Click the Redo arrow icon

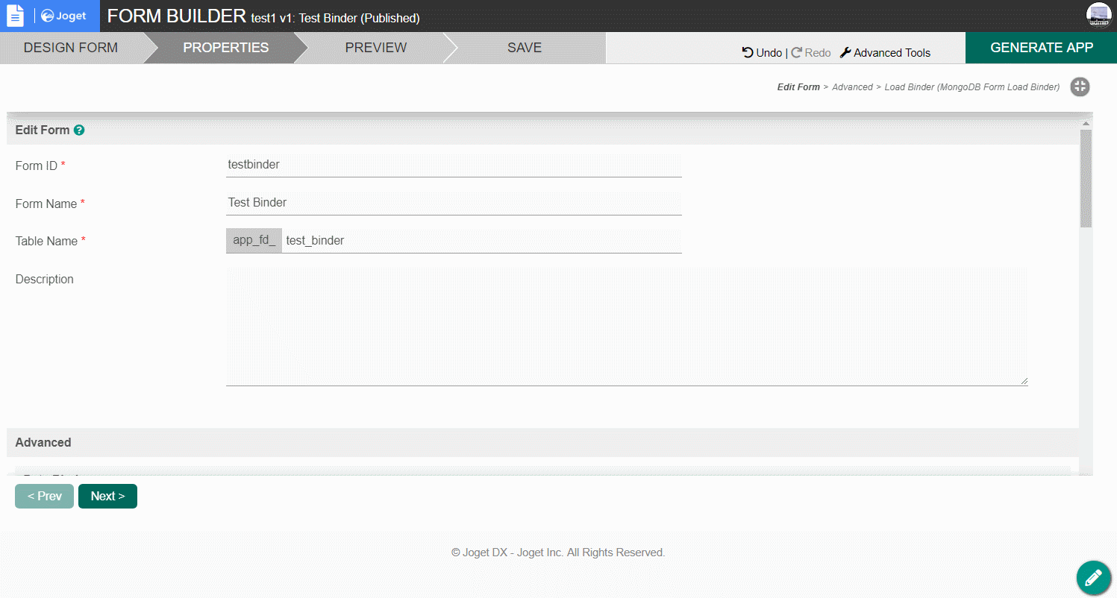(796, 52)
